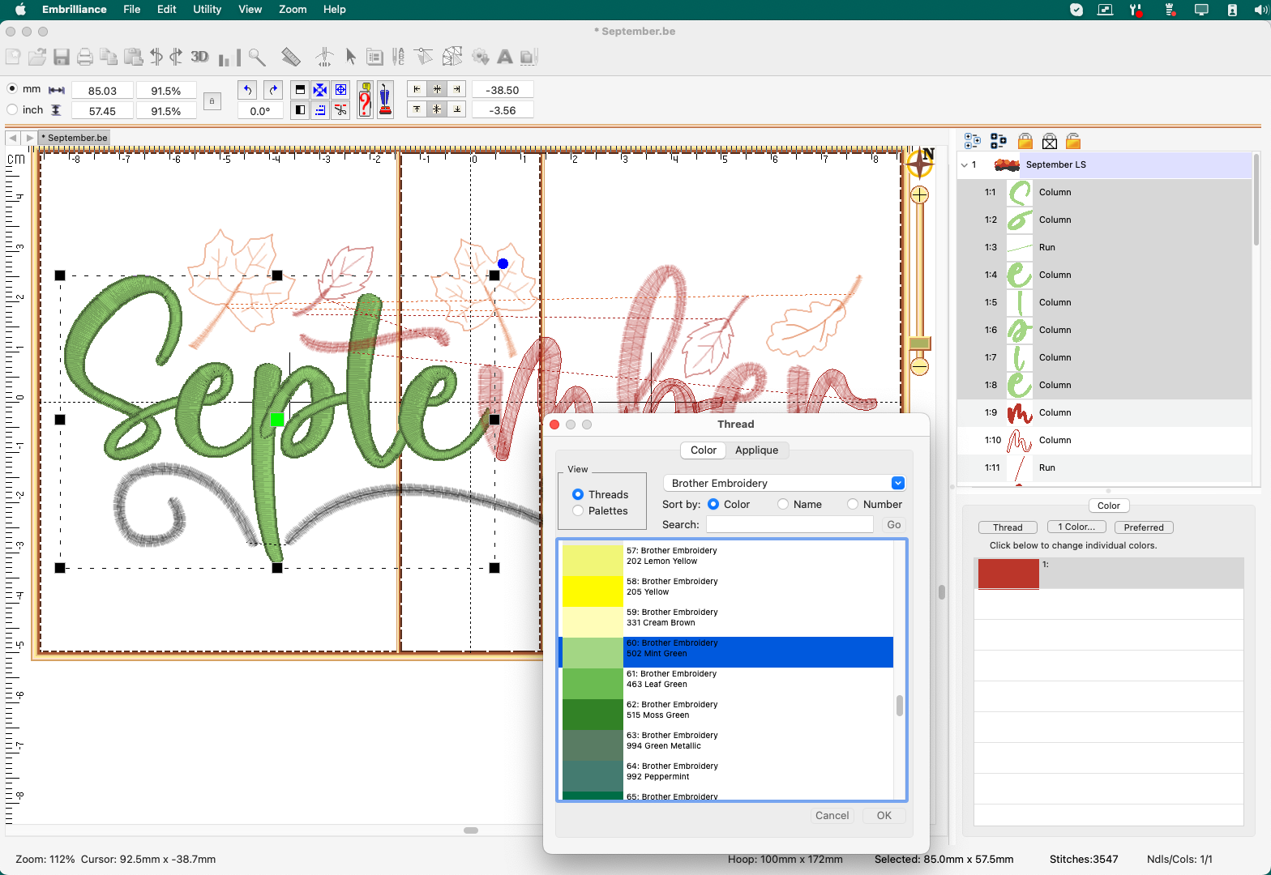1271x875 pixels.
Task: Click the 3D stitch view icon
Action: click(199, 57)
